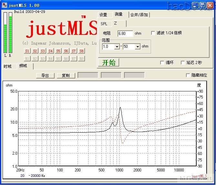The width and height of the screenshot is (216, 185).
Task: Select the S2 store slot
Action: [35, 51]
